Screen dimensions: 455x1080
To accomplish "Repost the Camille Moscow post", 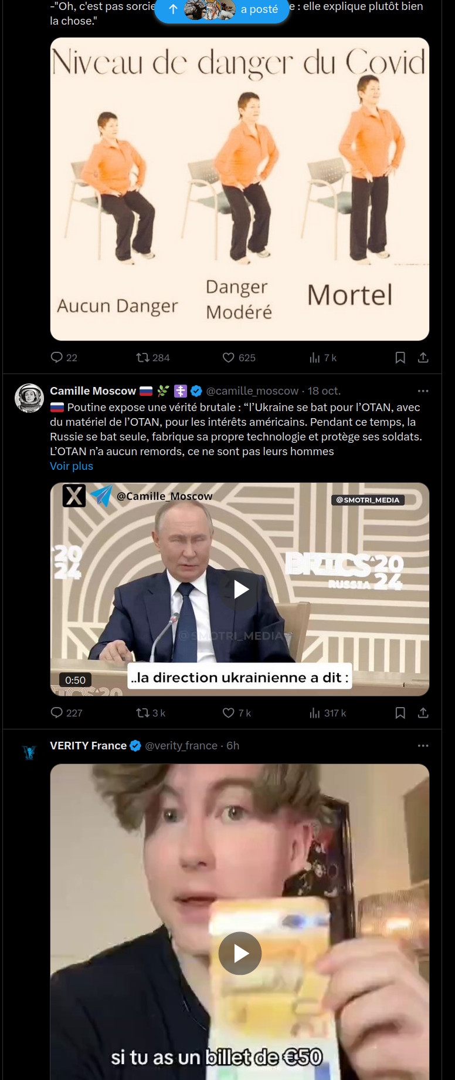I will (142, 712).
